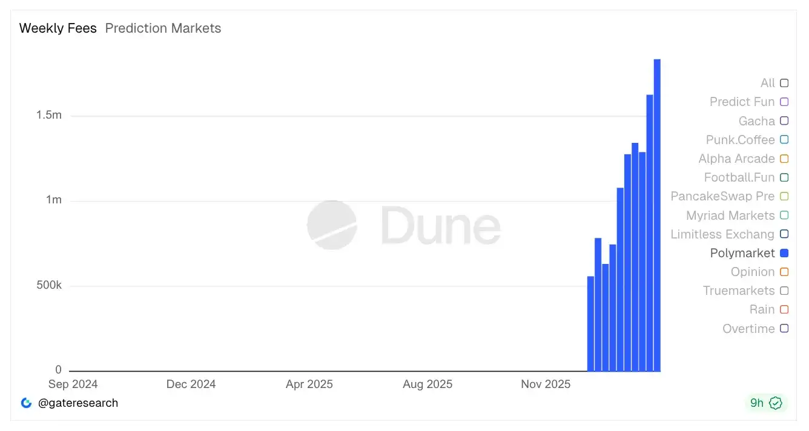Click the Alpha Arcade orange legend square
This screenshot has height=431, width=809.
[784, 159]
